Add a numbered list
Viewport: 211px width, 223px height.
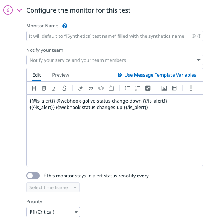point(138,88)
